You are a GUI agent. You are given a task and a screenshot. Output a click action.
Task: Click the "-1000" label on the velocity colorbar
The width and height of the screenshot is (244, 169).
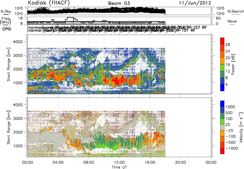232,148
